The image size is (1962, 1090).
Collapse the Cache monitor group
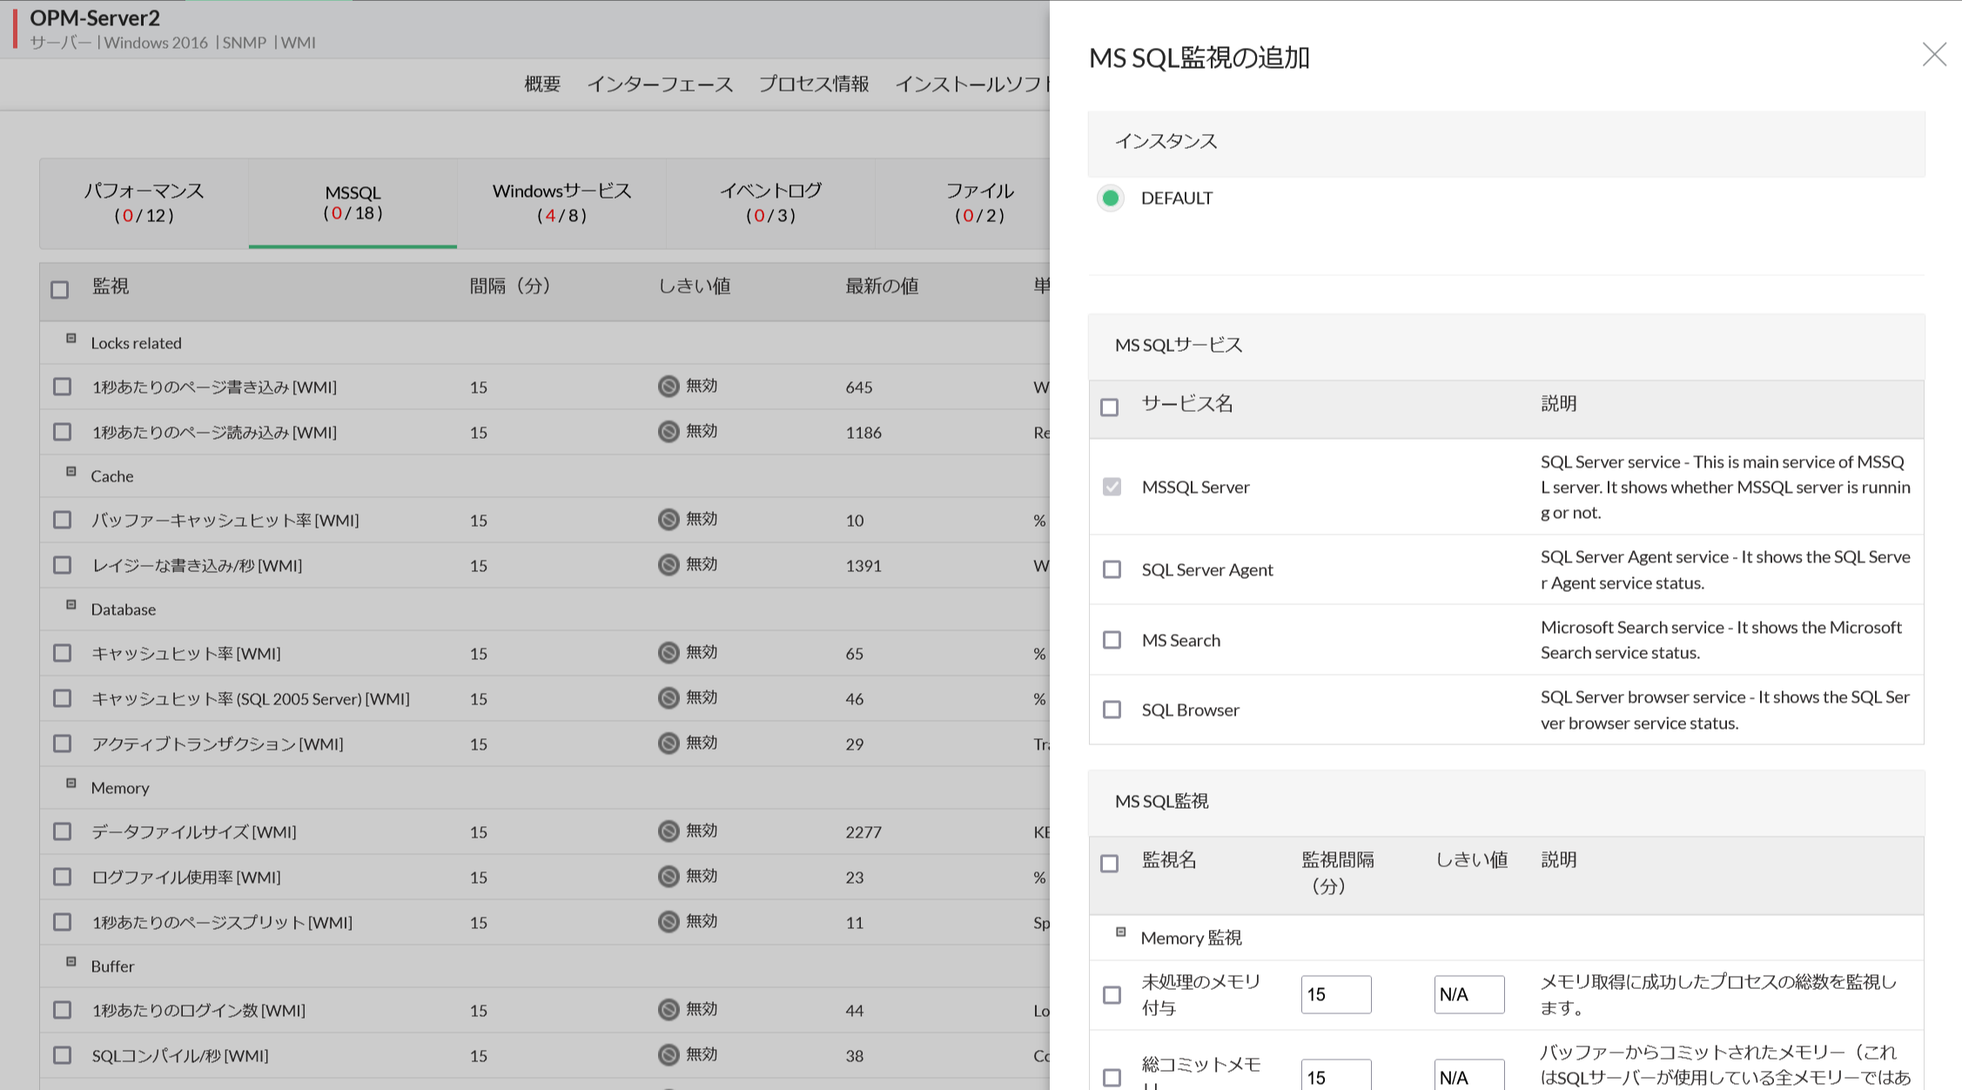click(x=71, y=472)
